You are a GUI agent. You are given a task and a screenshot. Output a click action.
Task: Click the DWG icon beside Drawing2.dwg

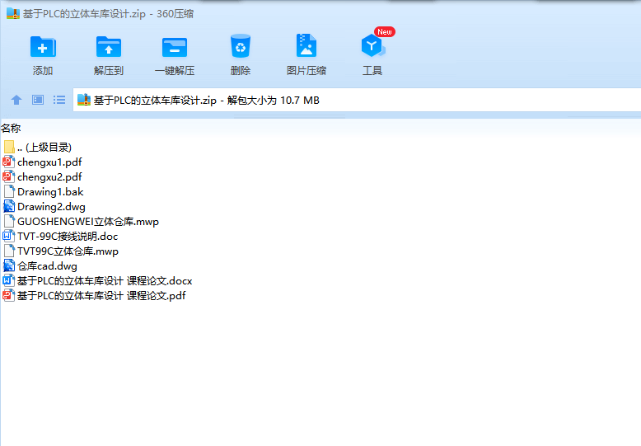pos(8,207)
